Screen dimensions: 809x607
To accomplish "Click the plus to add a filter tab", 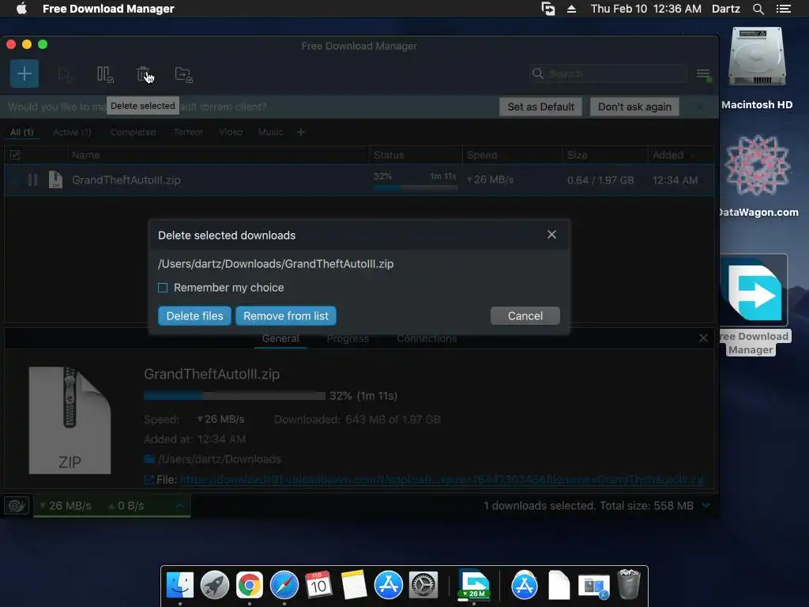I will coord(301,132).
